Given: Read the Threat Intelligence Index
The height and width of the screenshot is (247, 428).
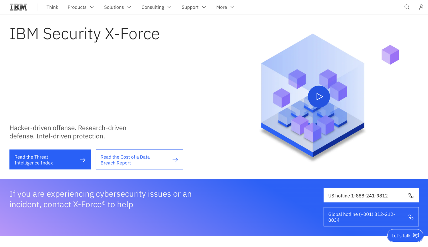Looking at the screenshot, I should pos(42,160).
